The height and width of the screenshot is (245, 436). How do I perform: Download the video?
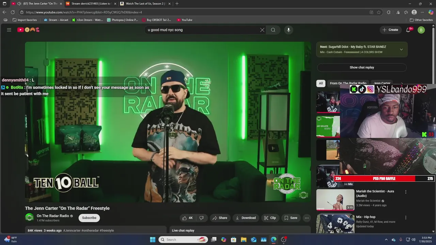tap(246, 218)
